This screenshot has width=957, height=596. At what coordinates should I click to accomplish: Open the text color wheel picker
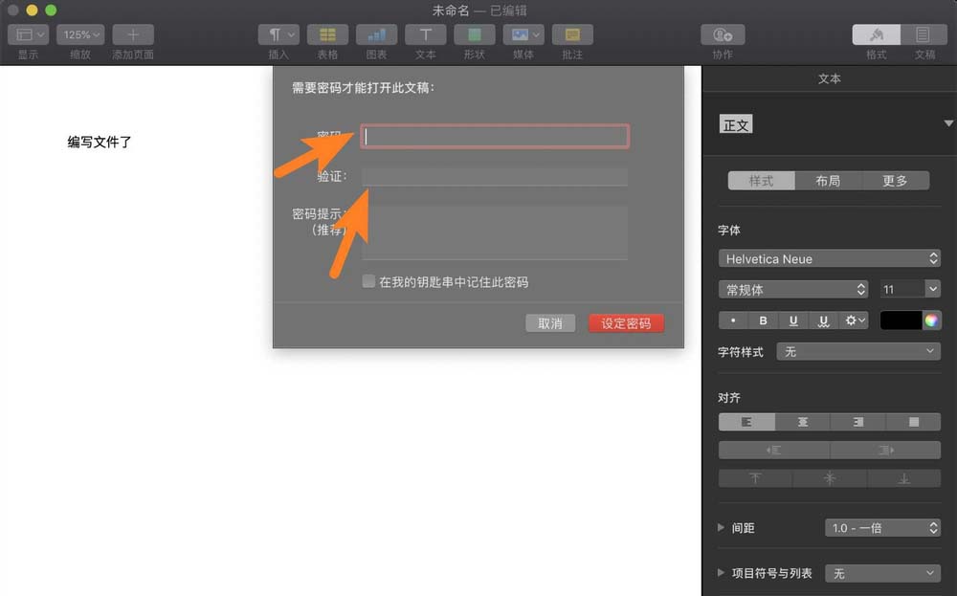pos(932,320)
